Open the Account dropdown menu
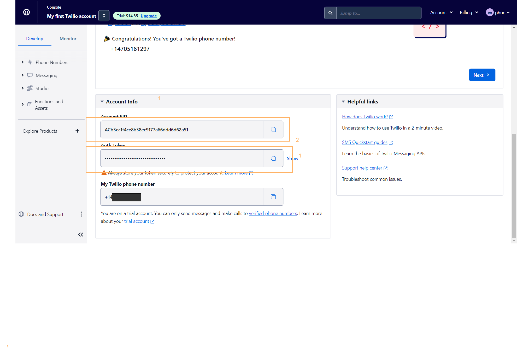The image size is (517, 350). (x=441, y=13)
